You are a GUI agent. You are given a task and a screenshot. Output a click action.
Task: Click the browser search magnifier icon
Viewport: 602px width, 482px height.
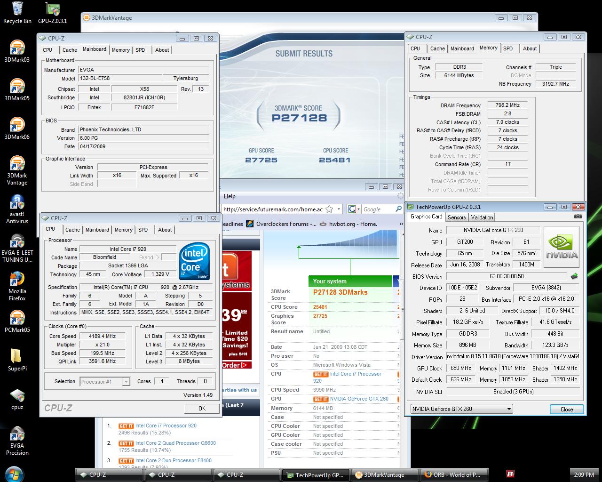click(398, 209)
